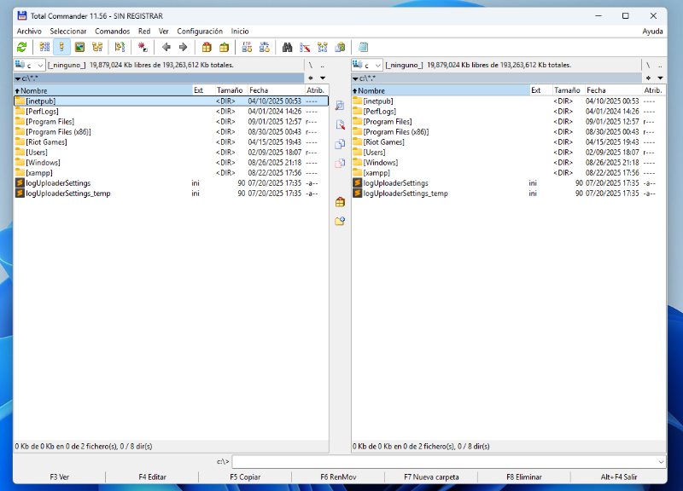Open the Red menu
Viewport: 683px width, 491px height.
click(x=144, y=32)
